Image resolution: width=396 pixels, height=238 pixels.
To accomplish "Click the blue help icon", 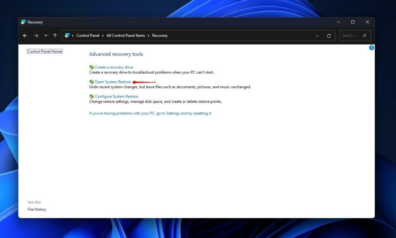I will [371, 47].
